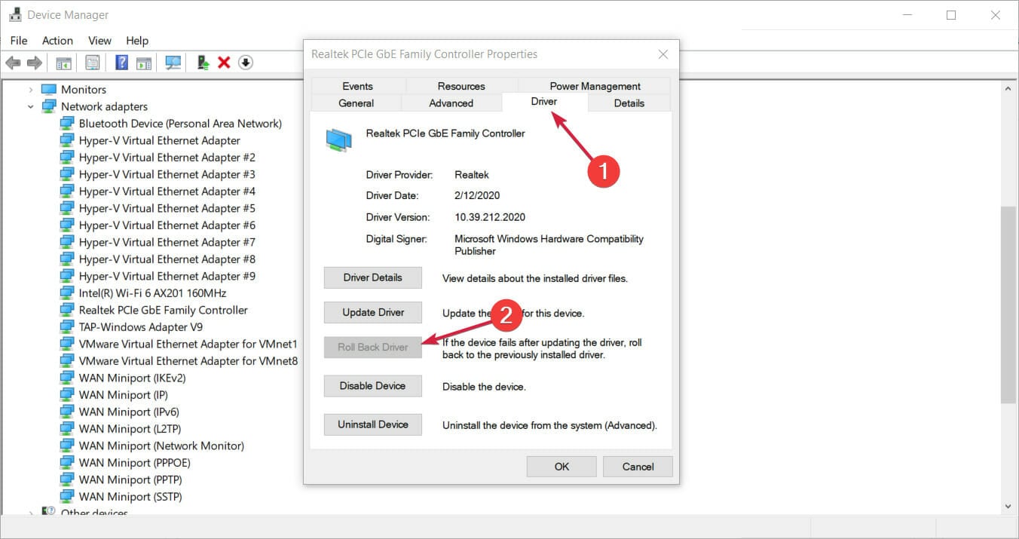Switch to the General tab
Viewport: 1019px width, 539px height.
[x=356, y=103]
